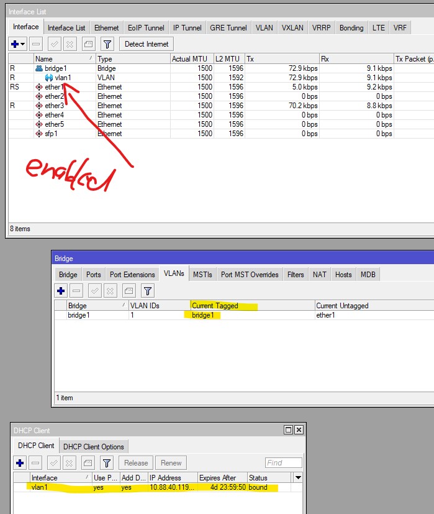Open the Hosts tab
This screenshot has width=434, height=514.
(x=343, y=275)
